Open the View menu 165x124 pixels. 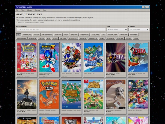point(23,10)
